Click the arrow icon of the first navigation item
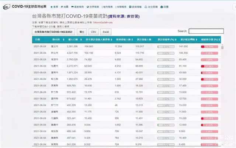The image size is (236, 148). point(52,7)
